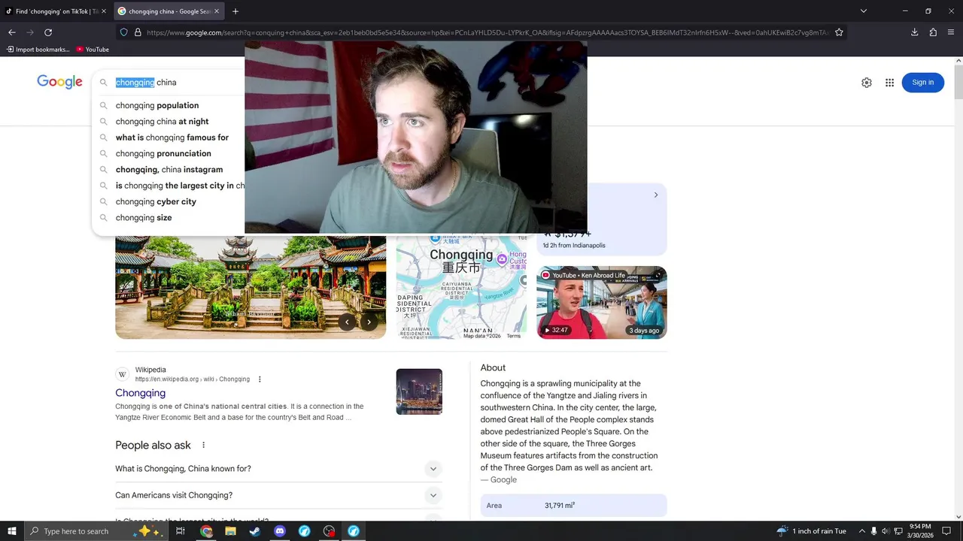Click the flight card arrow chevron

[655, 195]
